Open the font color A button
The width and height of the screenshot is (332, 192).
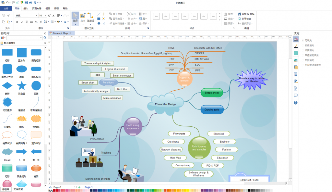[65, 22]
